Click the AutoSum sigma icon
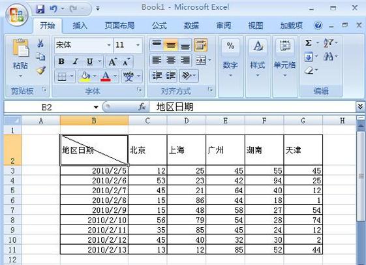366x265 pixels. (309, 43)
